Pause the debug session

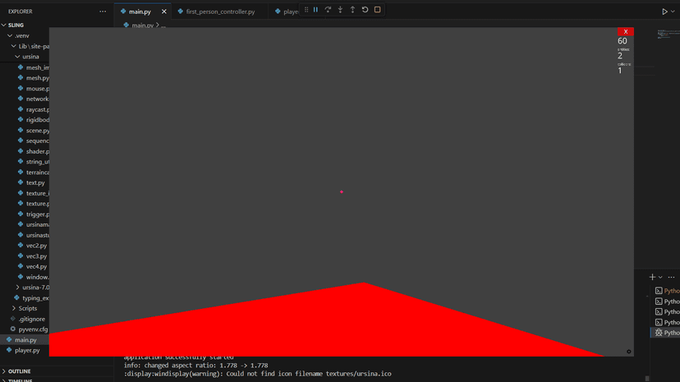tap(315, 10)
